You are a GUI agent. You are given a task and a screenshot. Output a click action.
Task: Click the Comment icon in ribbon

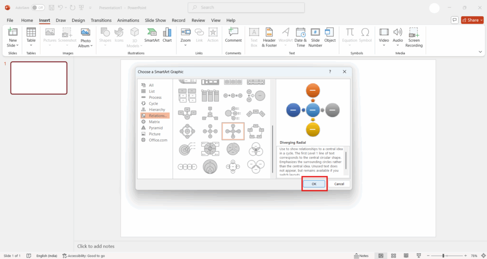click(233, 35)
